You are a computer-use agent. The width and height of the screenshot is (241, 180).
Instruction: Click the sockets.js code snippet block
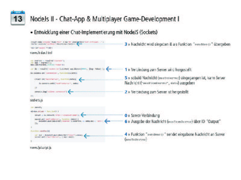pyautogui.click(x=68, y=78)
